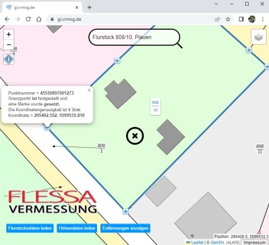Click the Koordinate value in popup

point(59,116)
